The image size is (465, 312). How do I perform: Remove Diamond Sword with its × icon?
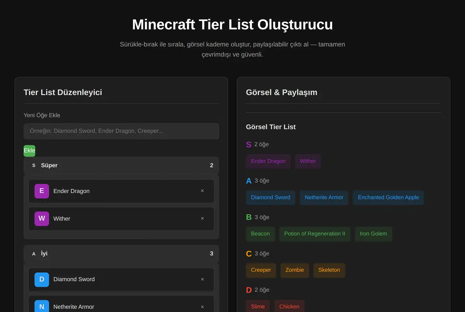(202, 279)
